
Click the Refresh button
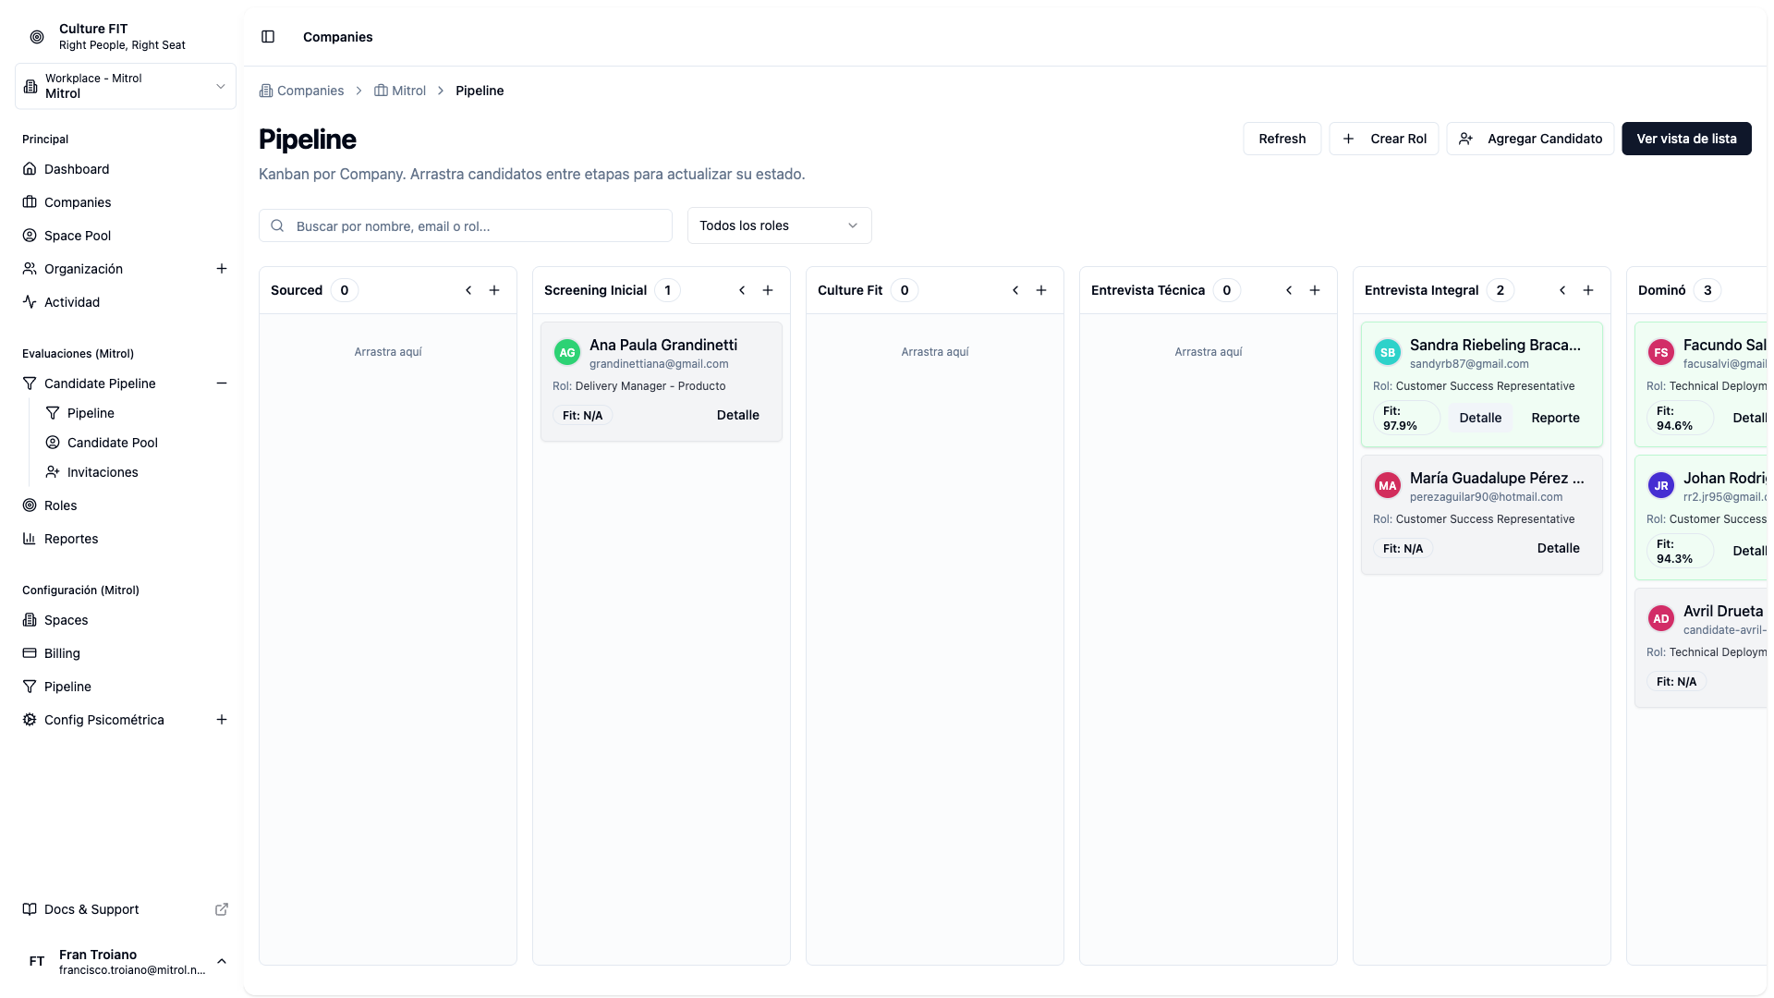1282,139
